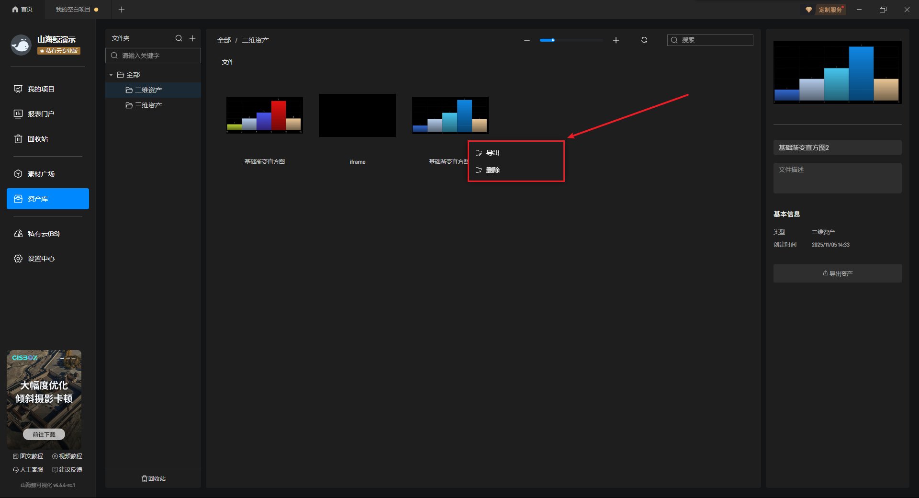This screenshot has width=919, height=498.
Task: Click 前往下载 on the banner
Action: pyautogui.click(x=44, y=434)
